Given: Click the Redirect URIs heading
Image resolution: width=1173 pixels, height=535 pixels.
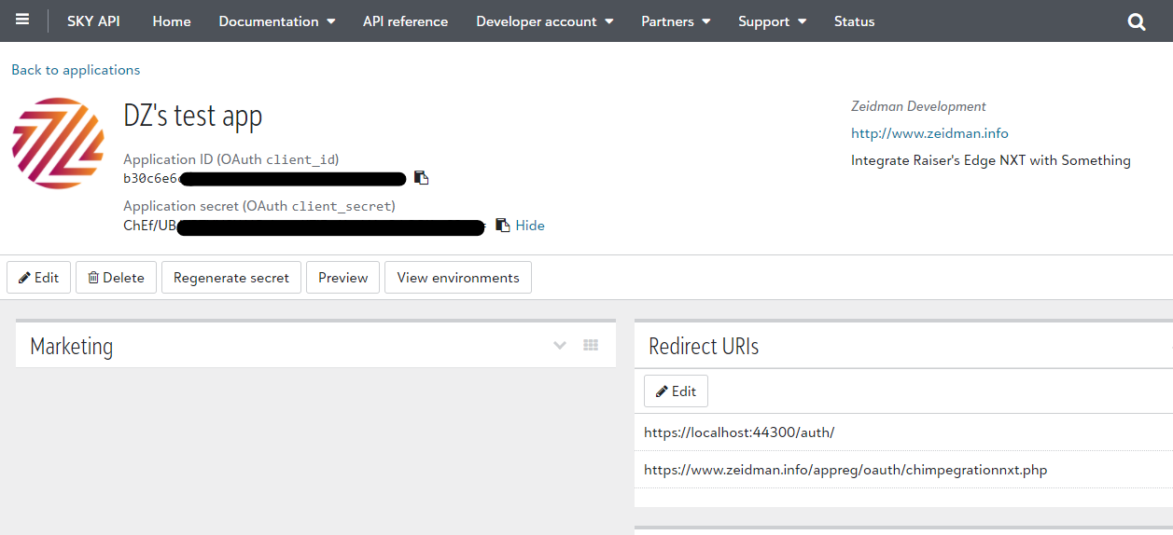Looking at the screenshot, I should [704, 346].
